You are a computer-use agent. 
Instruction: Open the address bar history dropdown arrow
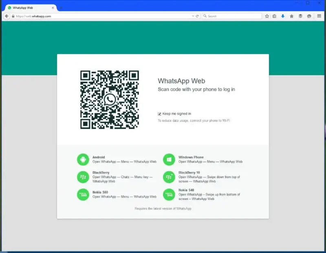click(x=193, y=16)
